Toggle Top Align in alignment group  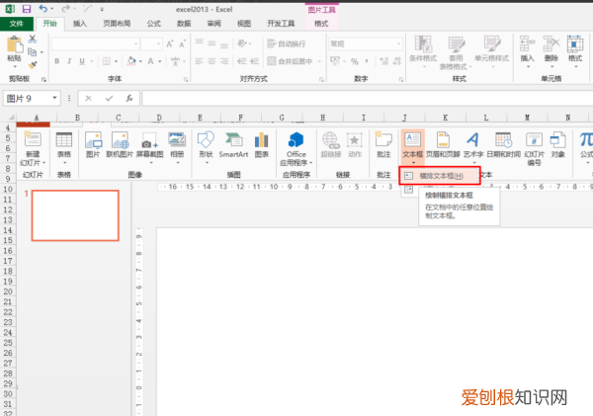point(200,43)
